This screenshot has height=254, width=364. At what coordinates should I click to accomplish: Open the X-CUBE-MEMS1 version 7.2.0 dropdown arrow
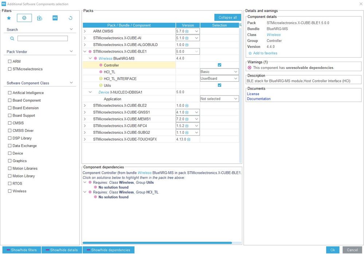coord(196,119)
